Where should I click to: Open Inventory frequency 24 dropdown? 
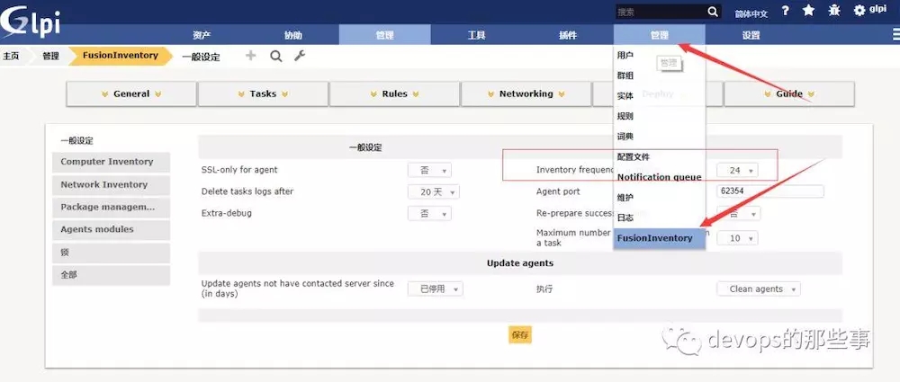pyautogui.click(x=737, y=171)
